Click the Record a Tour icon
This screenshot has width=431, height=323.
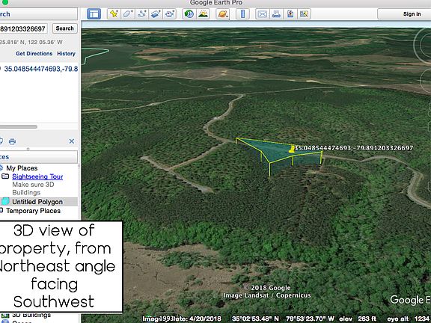[170, 13]
